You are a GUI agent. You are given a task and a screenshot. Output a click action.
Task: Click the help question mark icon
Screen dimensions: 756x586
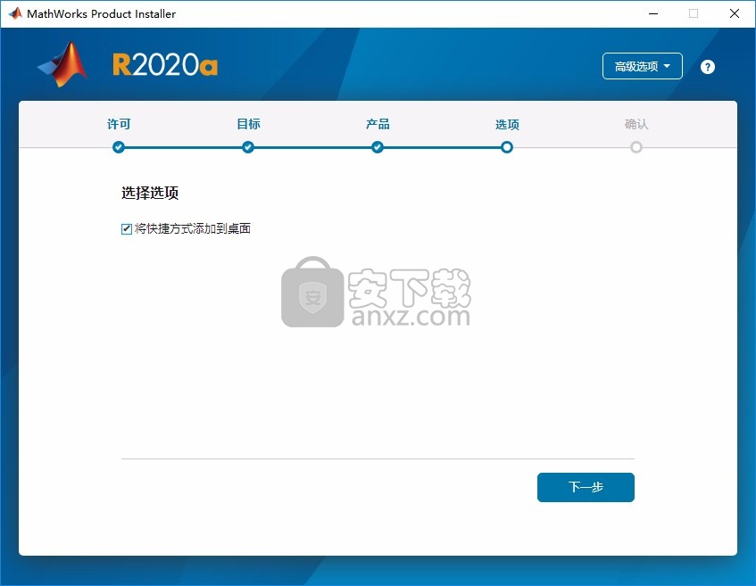point(707,67)
